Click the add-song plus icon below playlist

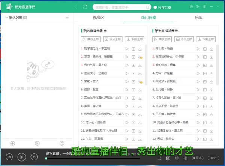[x=13, y=143]
